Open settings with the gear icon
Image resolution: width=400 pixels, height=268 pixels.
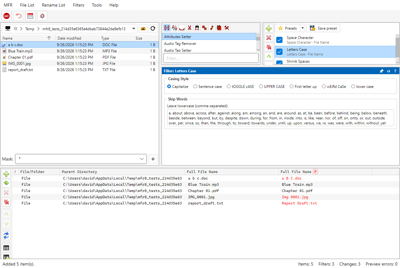[42, 16]
